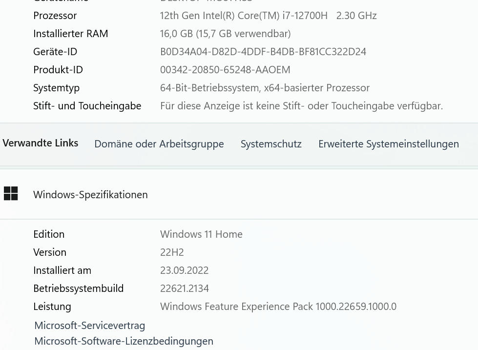The height and width of the screenshot is (350, 478).
Task: Open Microsoft-Software-Lizenzbedingungen link
Action: click(x=124, y=341)
